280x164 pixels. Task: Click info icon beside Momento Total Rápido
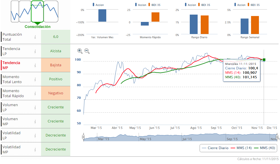(35, 93)
